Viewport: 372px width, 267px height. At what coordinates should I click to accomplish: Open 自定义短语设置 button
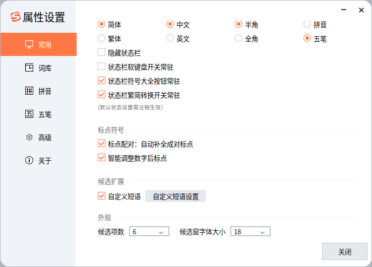click(x=175, y=196)
